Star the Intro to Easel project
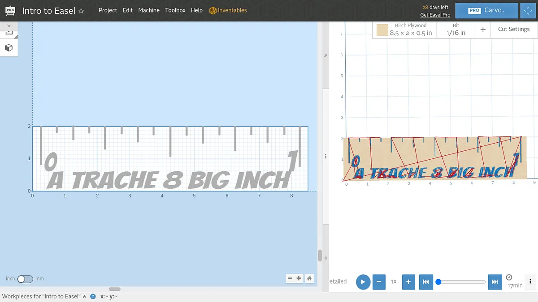The width and height of the screenshot is (538, 302). 81,11
